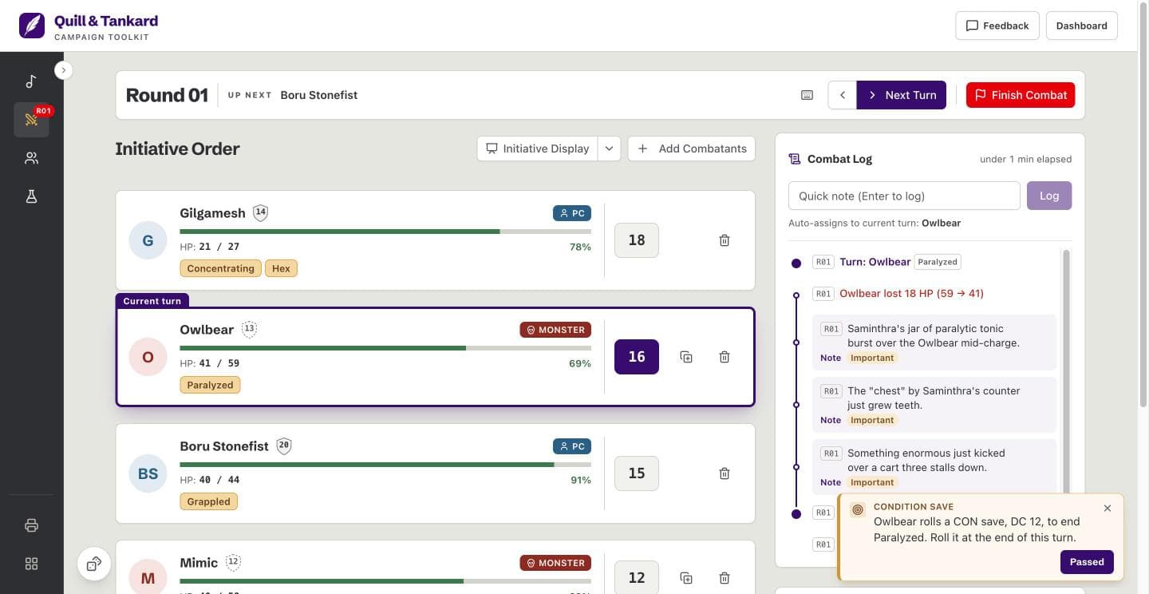Mark the Owlbear condition save as Passed
Screen dimensions: 1149x594
click(1087, 562)
